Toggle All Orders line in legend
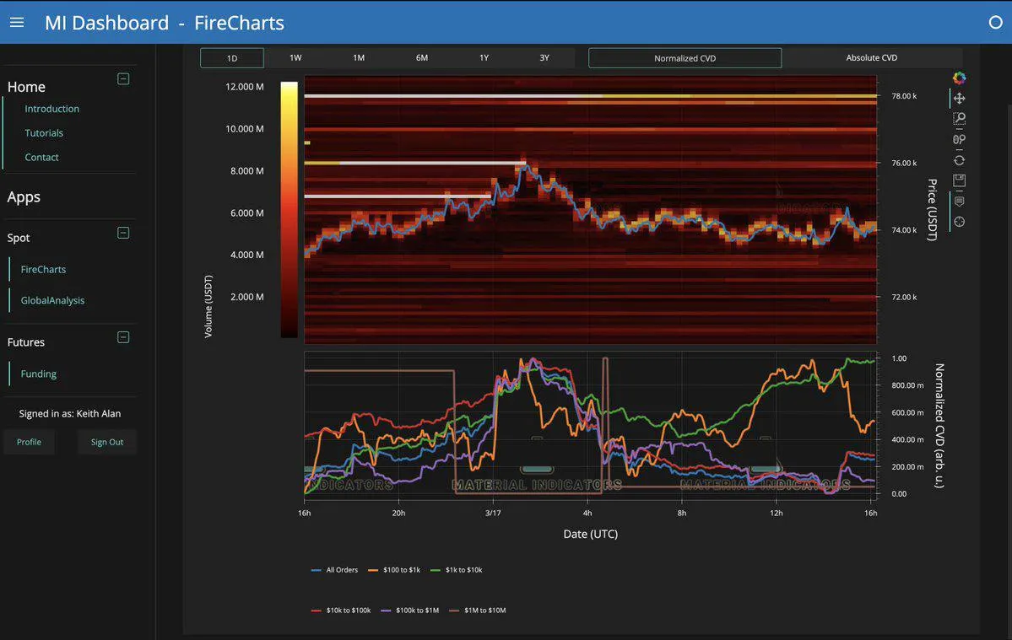The image size is (1012, 640). point(335,570)
